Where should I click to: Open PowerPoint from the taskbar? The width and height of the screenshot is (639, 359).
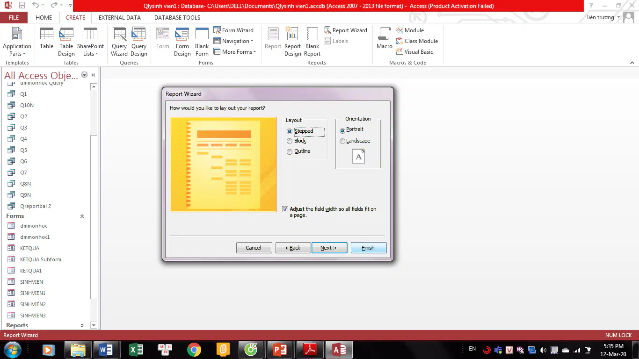(x=280, y=350)
